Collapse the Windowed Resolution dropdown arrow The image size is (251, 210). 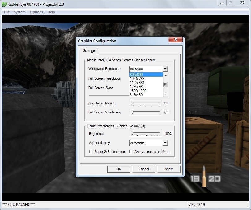coord(165,69)
